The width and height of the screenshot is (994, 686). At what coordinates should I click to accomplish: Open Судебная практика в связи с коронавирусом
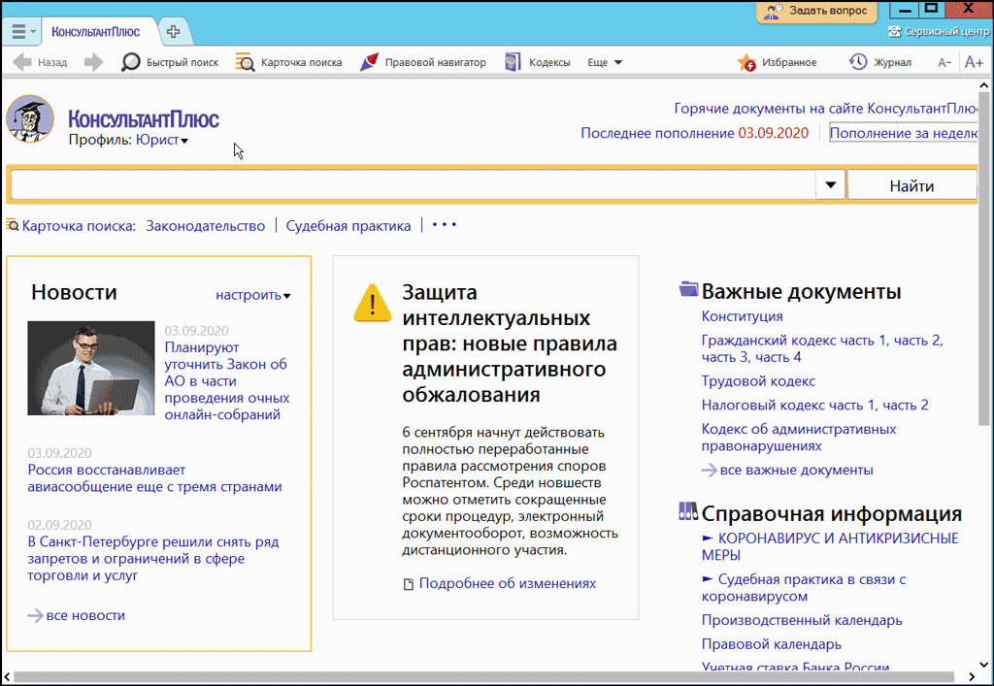point(804,587)
